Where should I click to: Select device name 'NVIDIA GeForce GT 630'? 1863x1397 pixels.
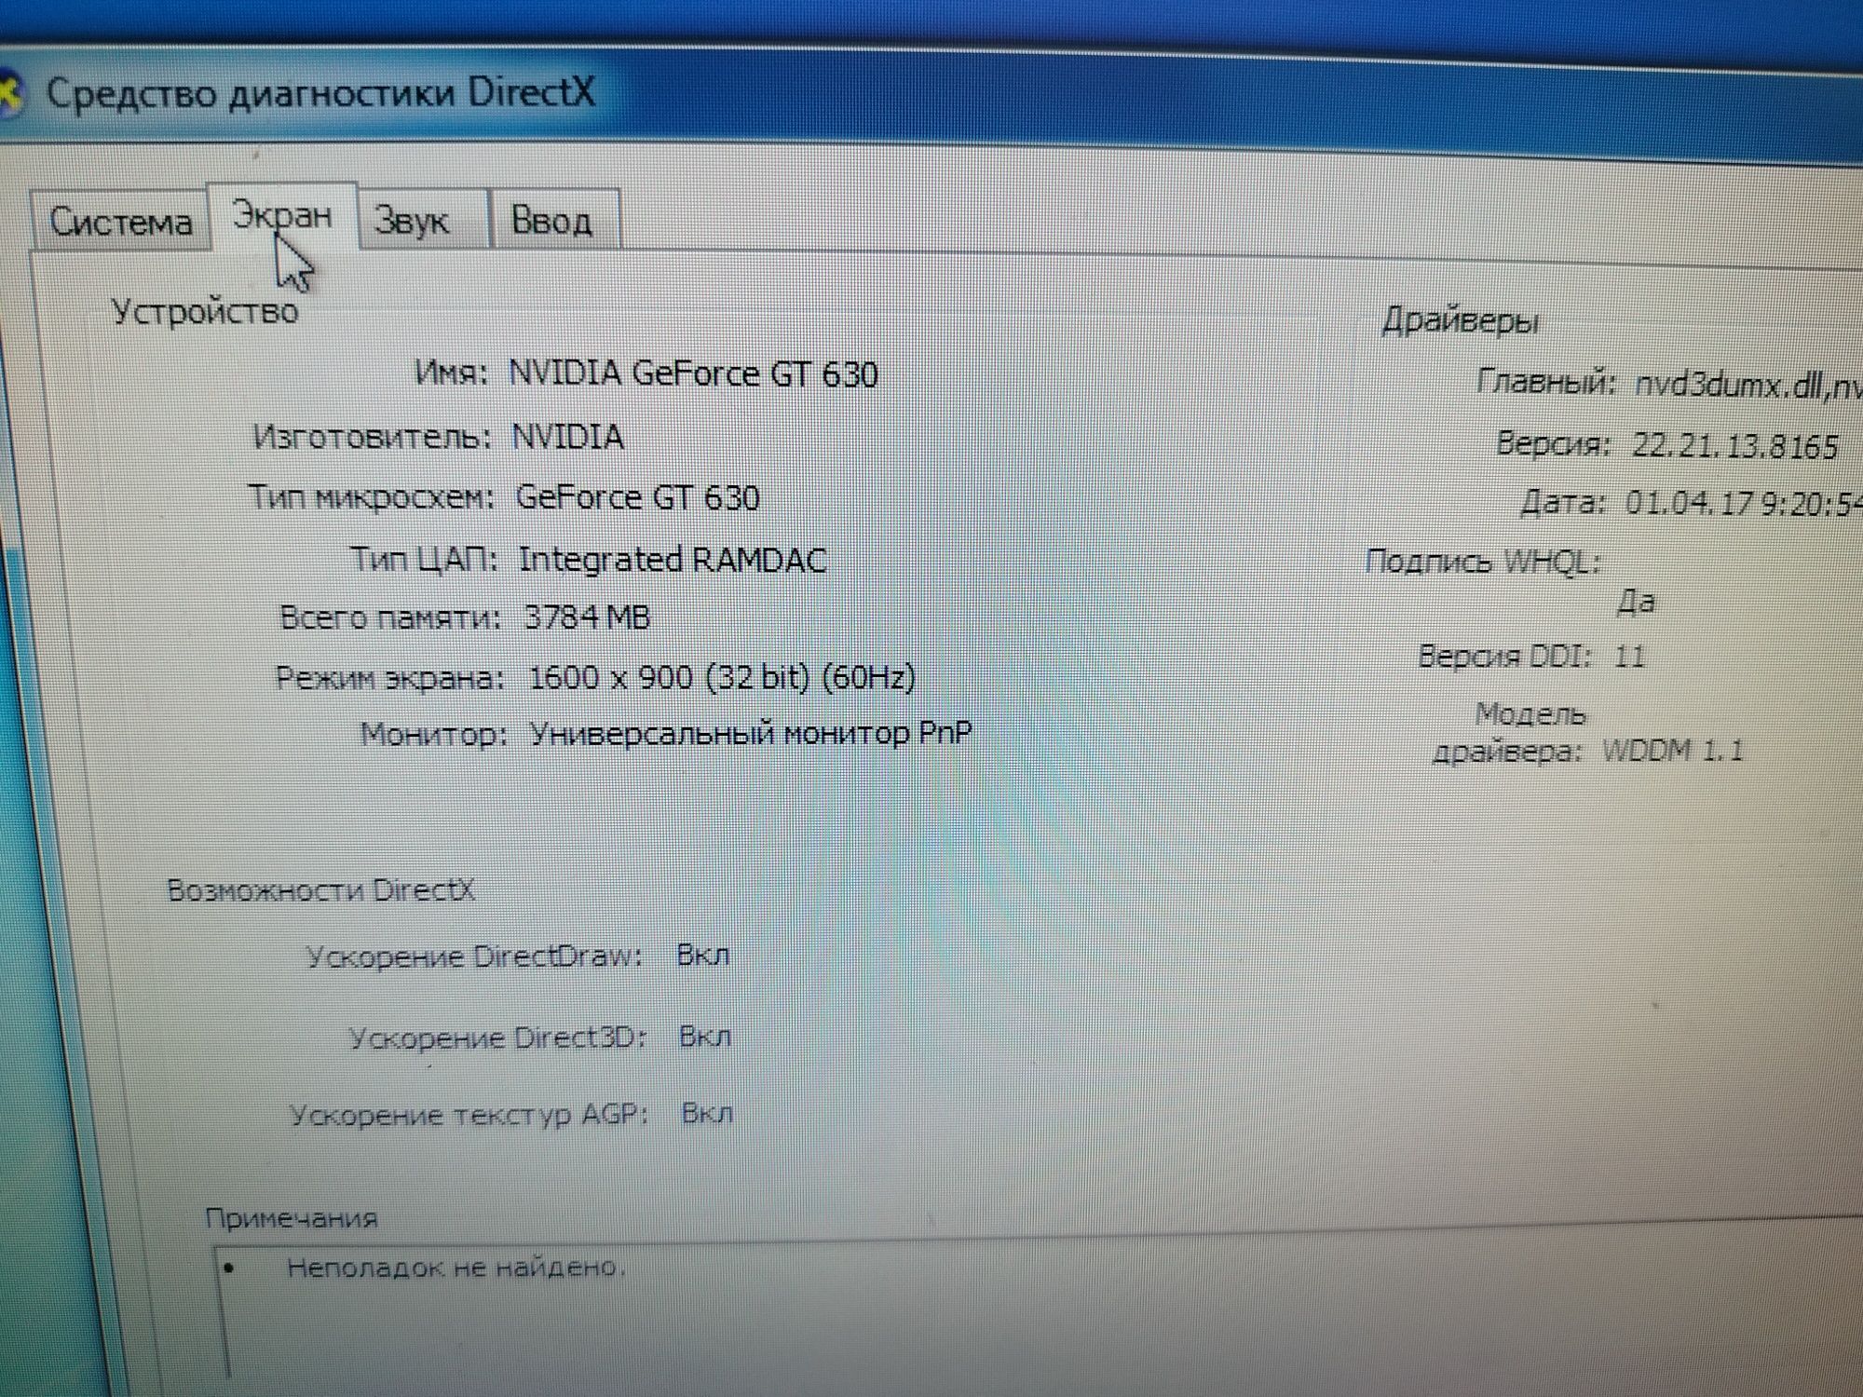[693, 373]
